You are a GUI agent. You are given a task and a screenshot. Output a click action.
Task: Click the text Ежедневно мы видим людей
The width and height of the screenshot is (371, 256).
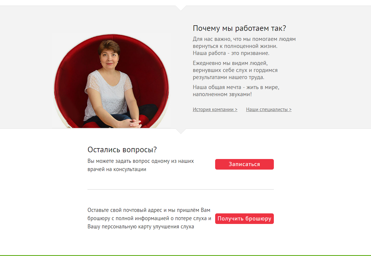click(x=230, y=63)
